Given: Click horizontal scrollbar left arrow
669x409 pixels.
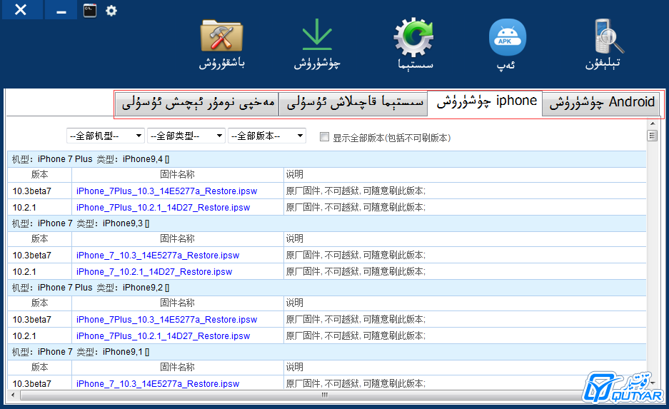Looking at the screenshot, I should 13,395.
